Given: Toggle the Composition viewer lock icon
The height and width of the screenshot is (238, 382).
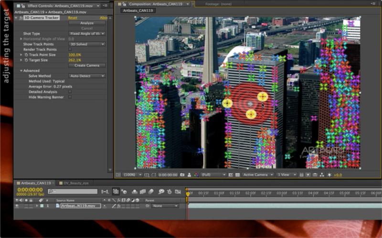Looking at the screenshot, I should pos(124,4).
